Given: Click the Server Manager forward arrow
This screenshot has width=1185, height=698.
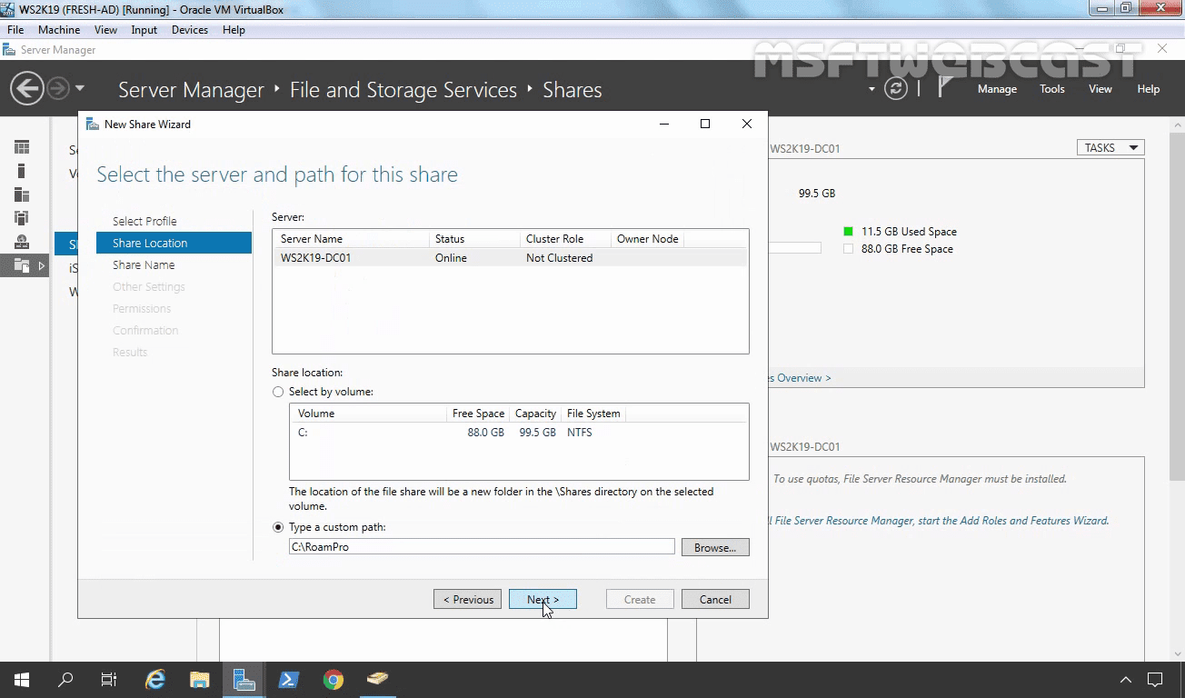Looking at the screenshot, I should (57, 88).
